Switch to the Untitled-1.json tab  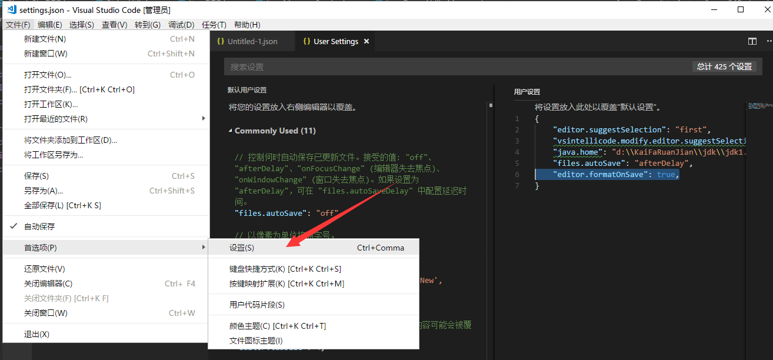point(252,41)
